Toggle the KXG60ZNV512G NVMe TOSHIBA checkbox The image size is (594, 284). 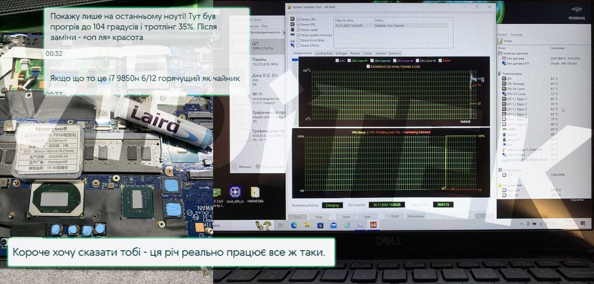click(x=368, y=66)
